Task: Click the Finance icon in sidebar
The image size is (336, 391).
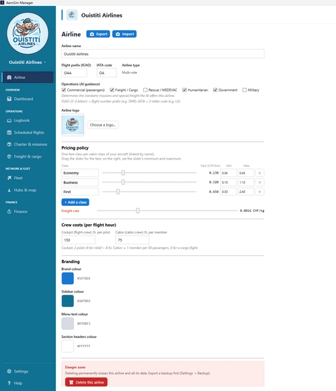Action: [x=9, y=211]
